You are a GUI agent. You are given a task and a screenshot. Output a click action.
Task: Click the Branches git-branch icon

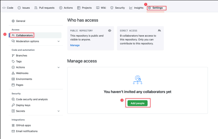(x=13, y=56)
